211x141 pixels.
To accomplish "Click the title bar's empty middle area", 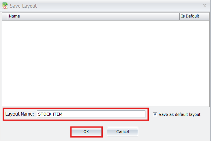I will pyautogui.click(x=116, y=6).
